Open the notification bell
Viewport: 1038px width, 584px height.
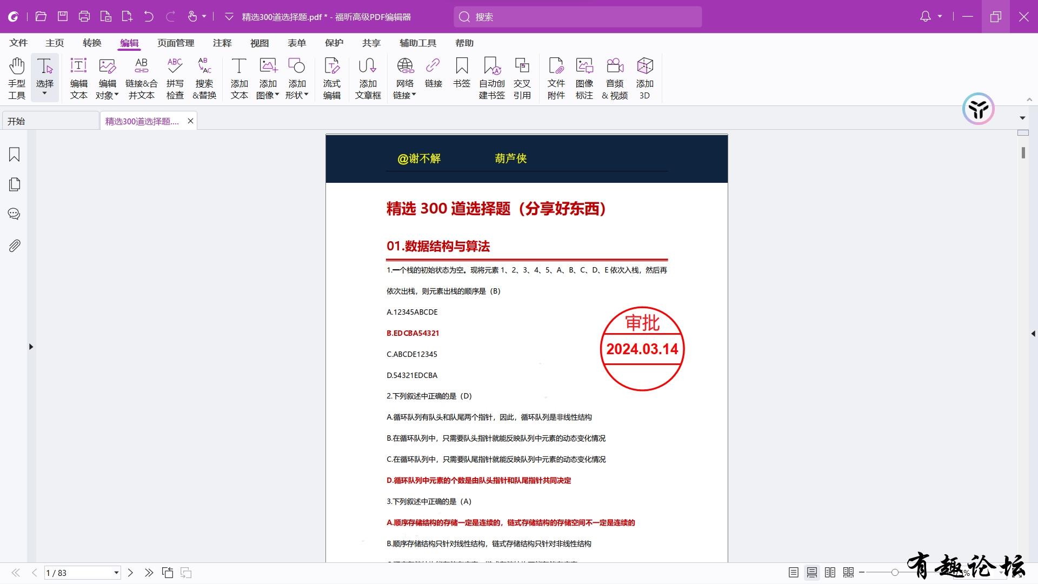point(926,17)
